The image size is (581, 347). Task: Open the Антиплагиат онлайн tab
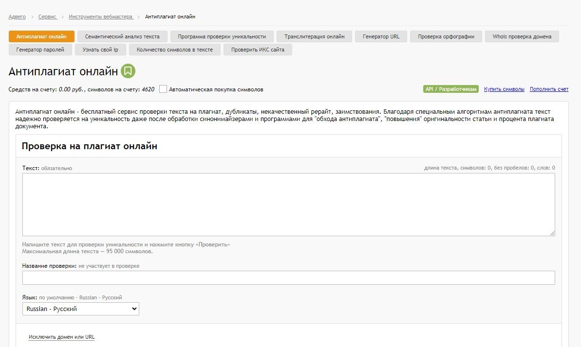pos(41,36)
